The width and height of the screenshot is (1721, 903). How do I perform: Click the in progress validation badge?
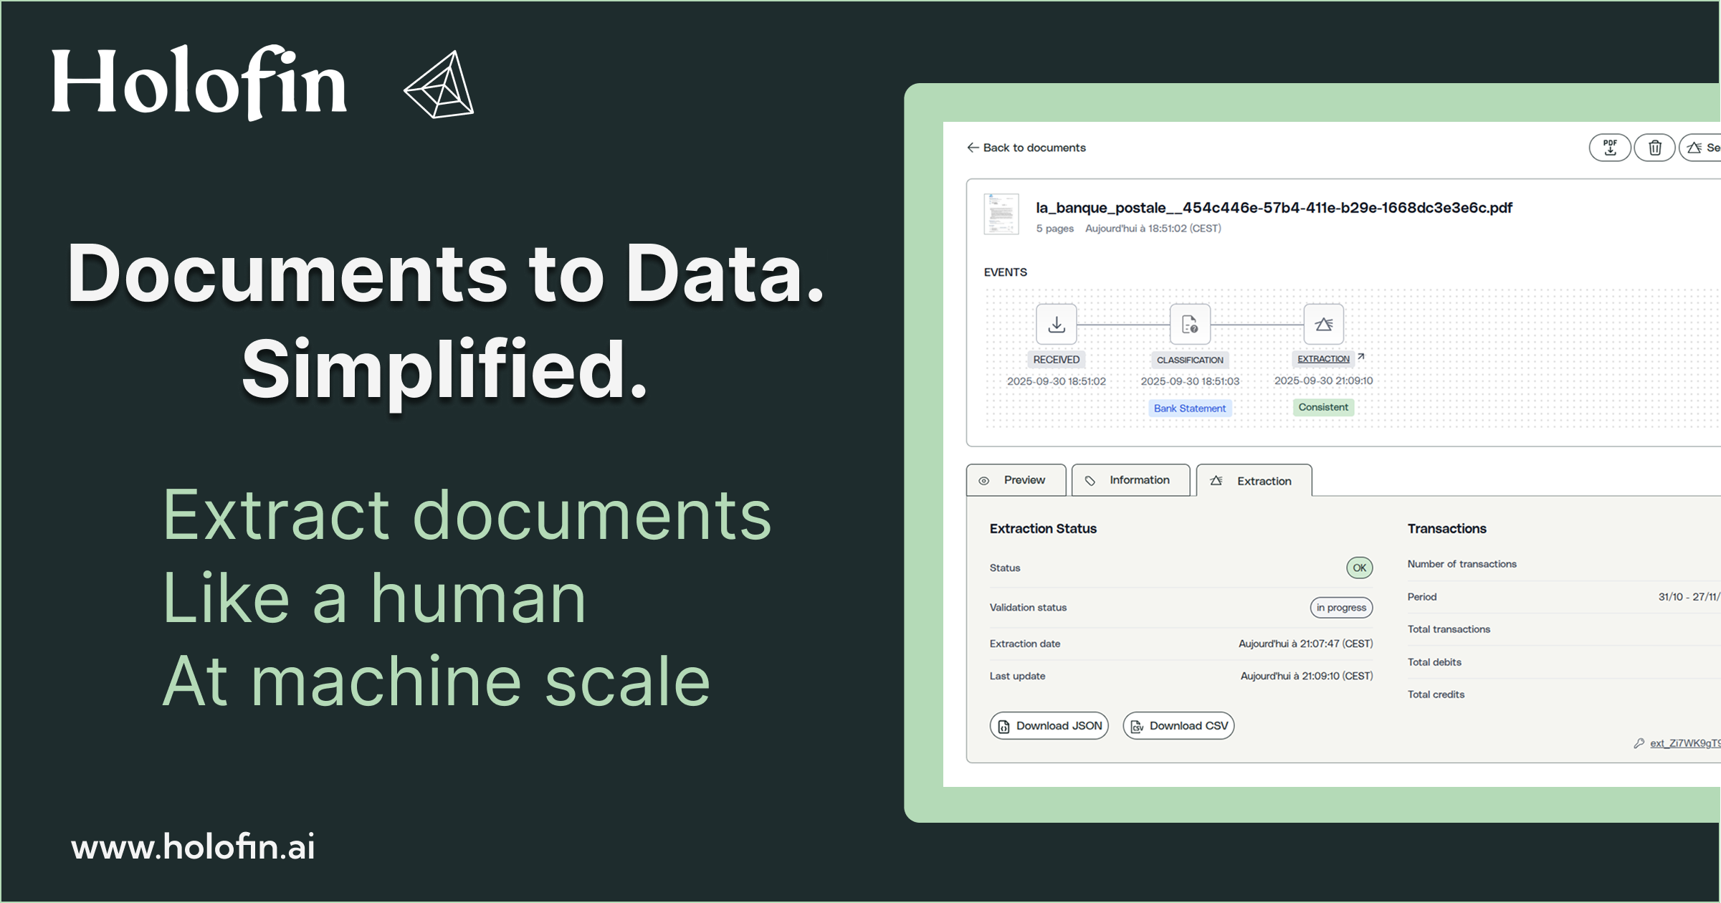(x=1341, y=608)
